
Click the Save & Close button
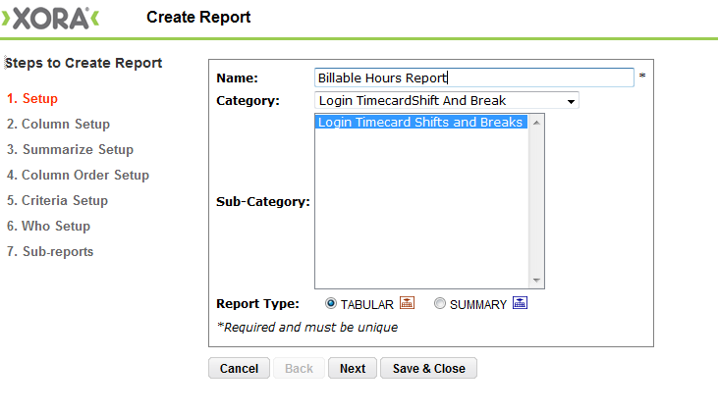point(428,368)
